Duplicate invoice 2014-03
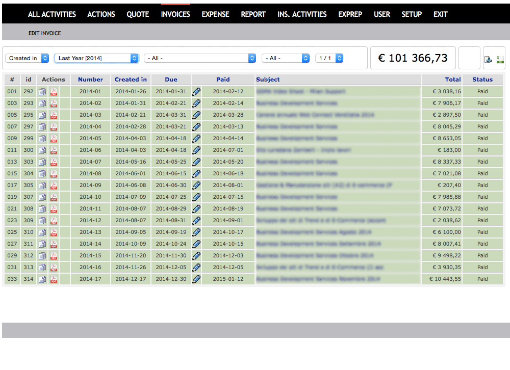The width and height of the screenshot is (510, 370). click(x=42, y=115)
